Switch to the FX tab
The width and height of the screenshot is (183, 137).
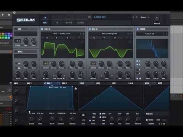57,20
